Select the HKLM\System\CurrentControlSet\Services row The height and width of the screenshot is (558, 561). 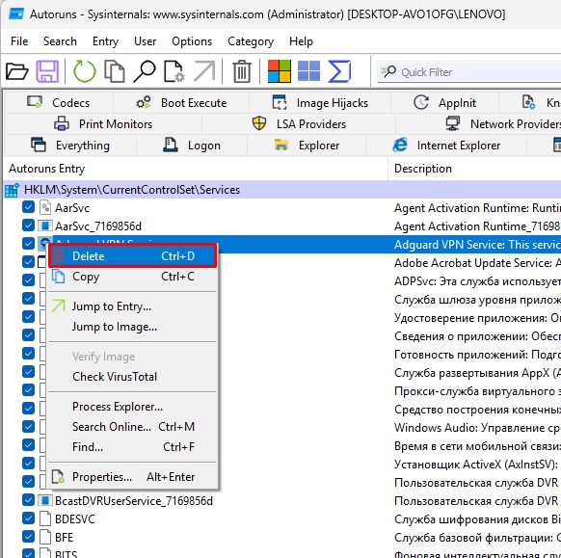point(281,190)
